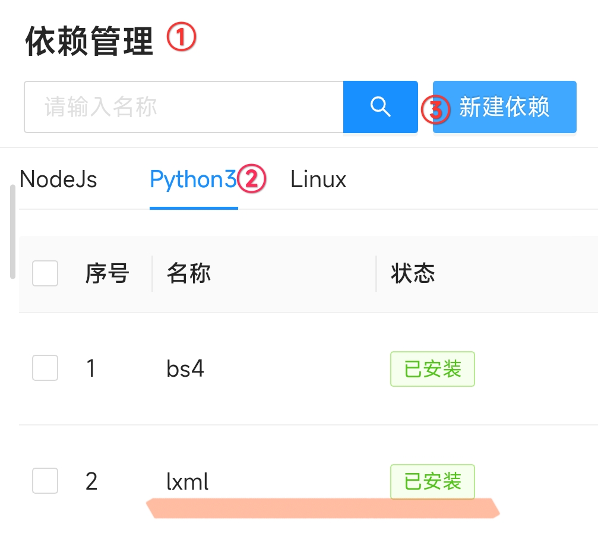Click the 序号 column header

(107, 273)
